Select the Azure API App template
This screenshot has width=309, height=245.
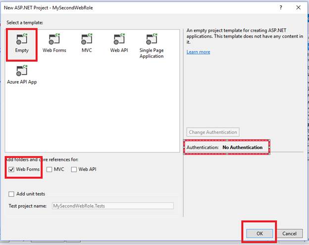(x=22, y=75)
